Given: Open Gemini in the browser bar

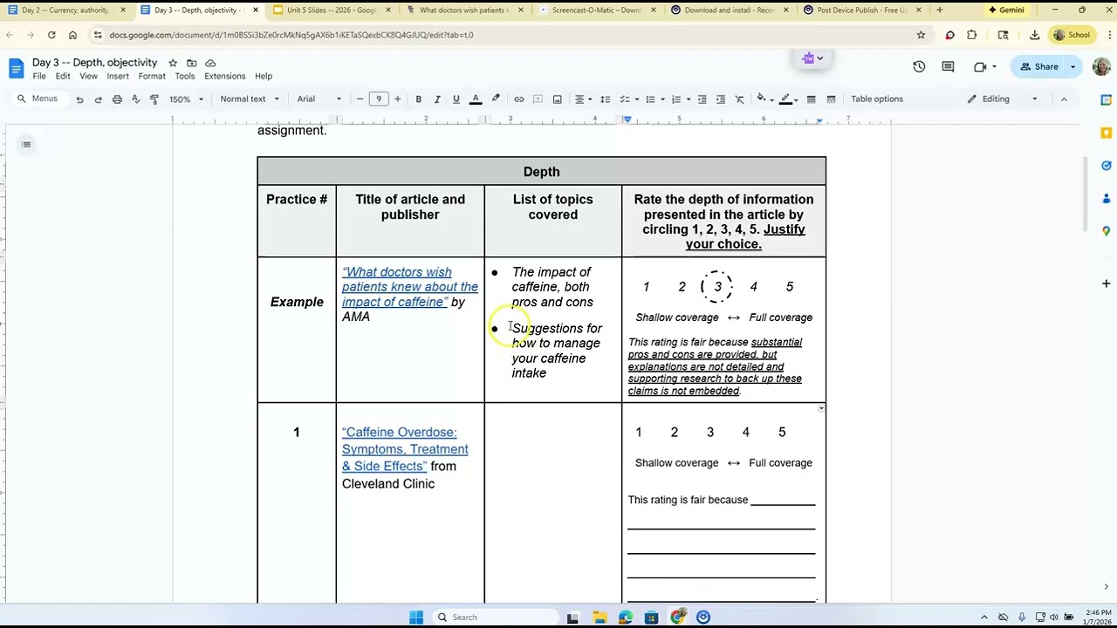Looking at the screenshot, I should coord(1006,10).
